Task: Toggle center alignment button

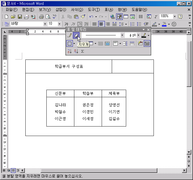Action: click(x=101, y=24)
